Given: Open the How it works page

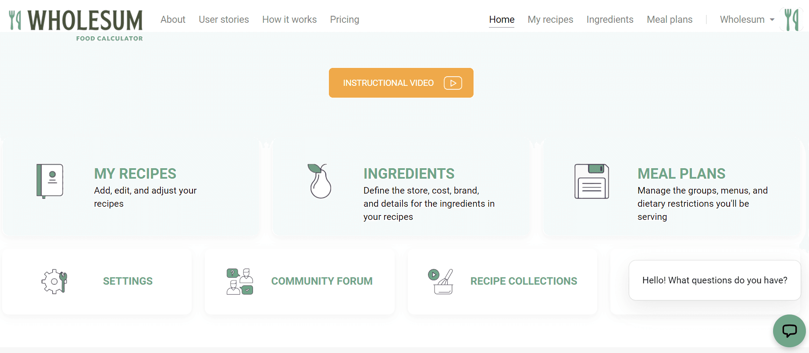Looking at the screenshot, I should click(x=289, y=20).
